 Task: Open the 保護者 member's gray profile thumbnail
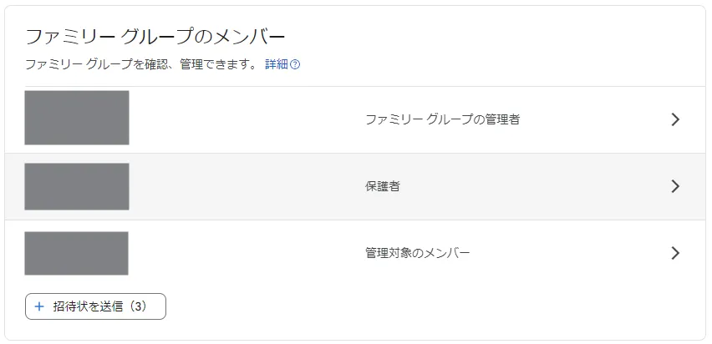(77, 186)
